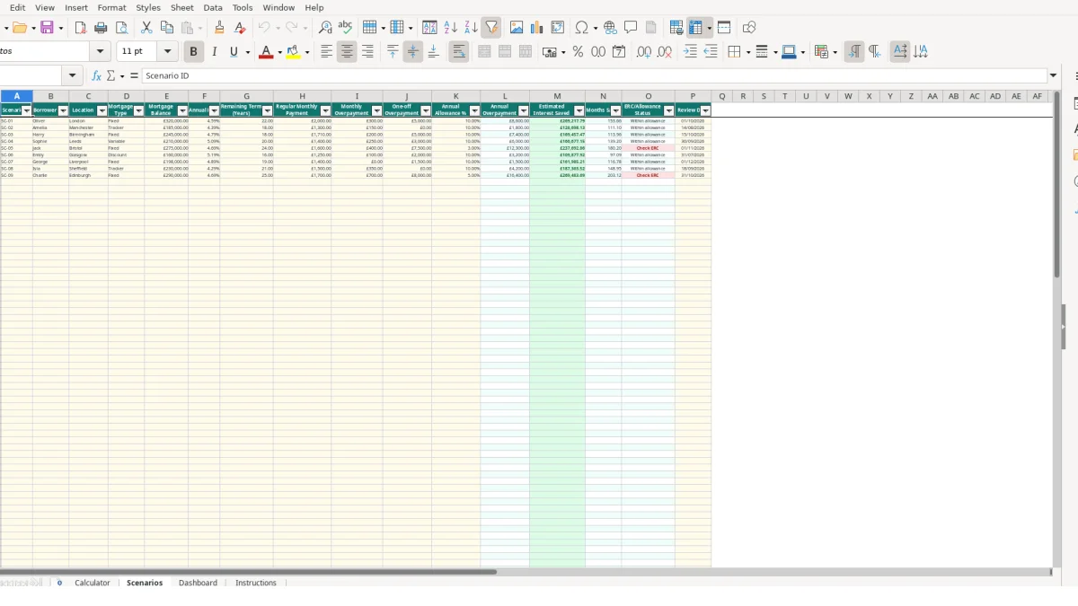Viewport: 1078px width, 606px height.
Task: Open Mortgage Balance filter dropdown
Action: pos(182,110)
